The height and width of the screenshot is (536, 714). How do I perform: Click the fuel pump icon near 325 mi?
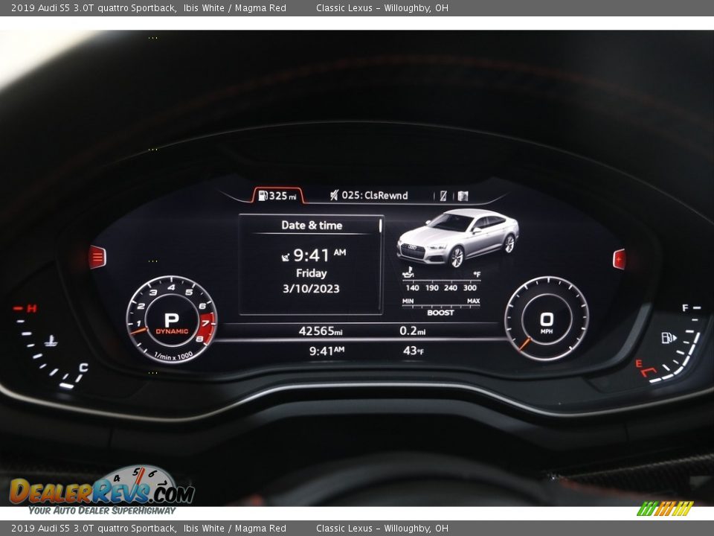(263, 196)
